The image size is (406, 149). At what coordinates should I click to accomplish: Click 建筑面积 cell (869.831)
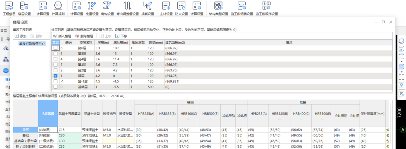[x=175, y=81]
